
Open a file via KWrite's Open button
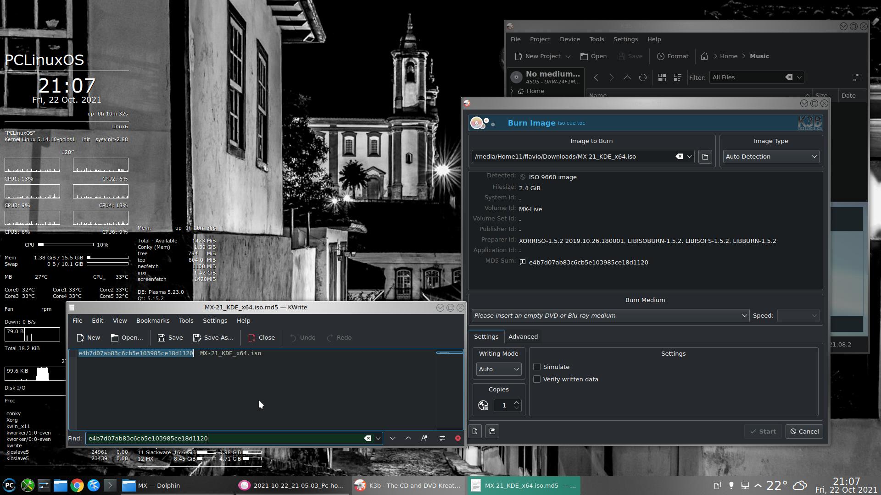(x=127, y=338)
